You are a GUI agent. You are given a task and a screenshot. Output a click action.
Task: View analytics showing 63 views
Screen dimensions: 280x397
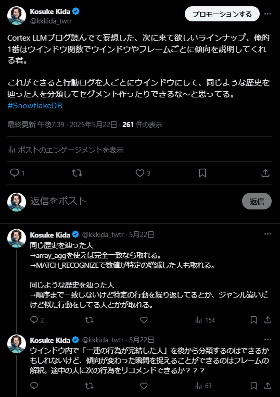point(203,386)
